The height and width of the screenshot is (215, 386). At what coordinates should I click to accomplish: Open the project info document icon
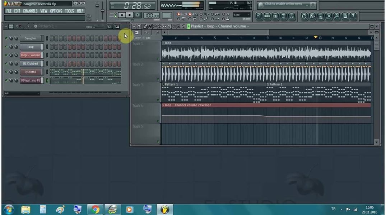(345, 16)
